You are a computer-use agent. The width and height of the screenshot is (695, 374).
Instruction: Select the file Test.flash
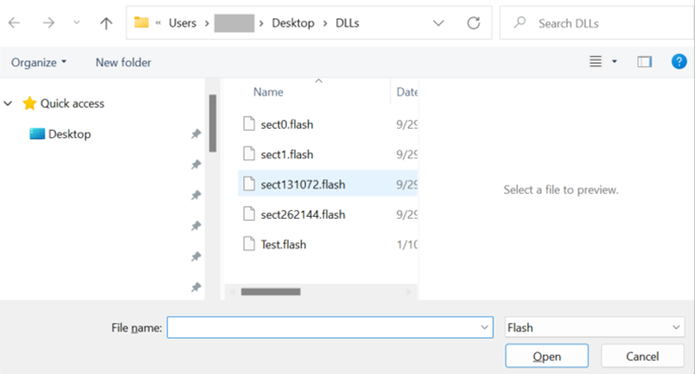coord(283,244)
